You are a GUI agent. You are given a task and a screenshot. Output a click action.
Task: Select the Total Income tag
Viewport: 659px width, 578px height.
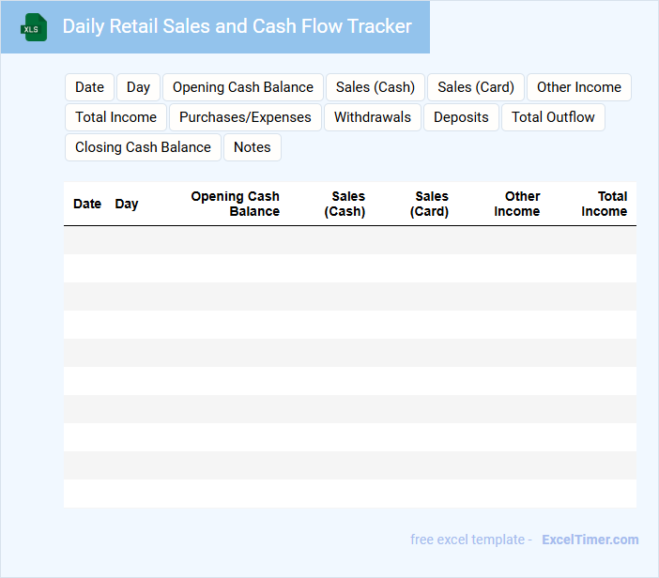click(115, 117)
